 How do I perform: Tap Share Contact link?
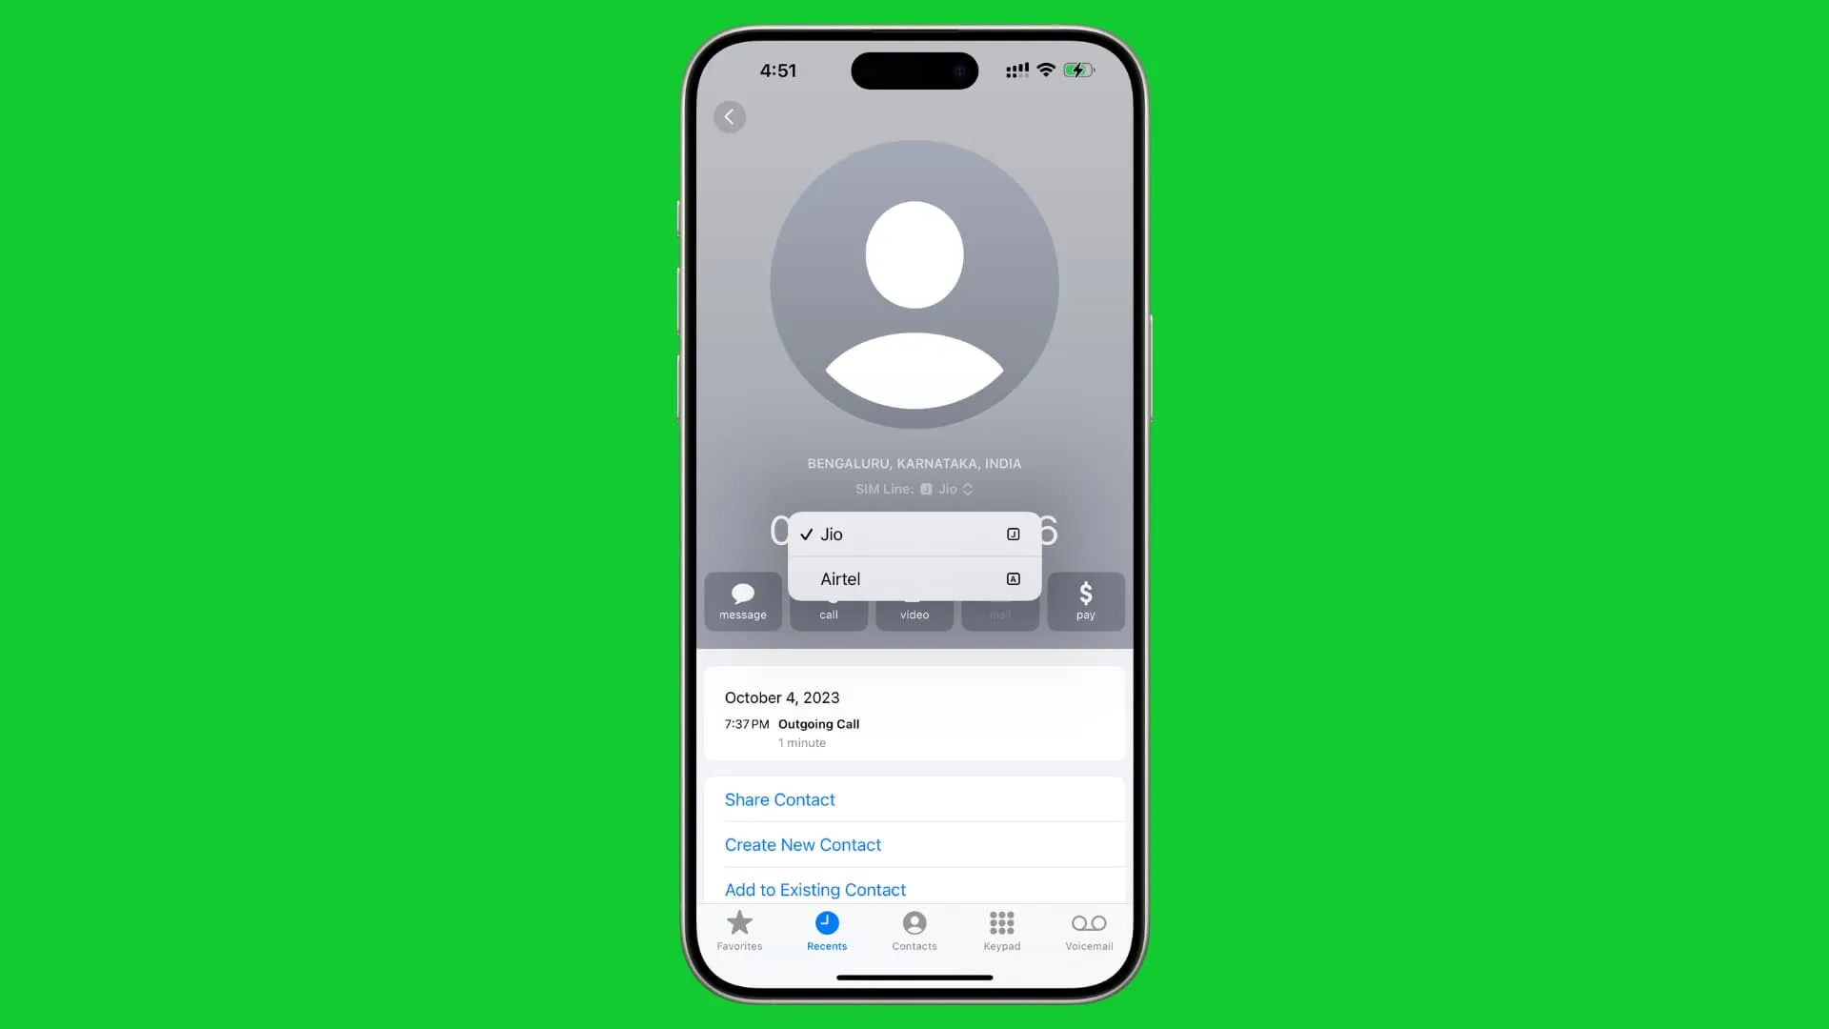pyautogui.click(x=779, y=799)
